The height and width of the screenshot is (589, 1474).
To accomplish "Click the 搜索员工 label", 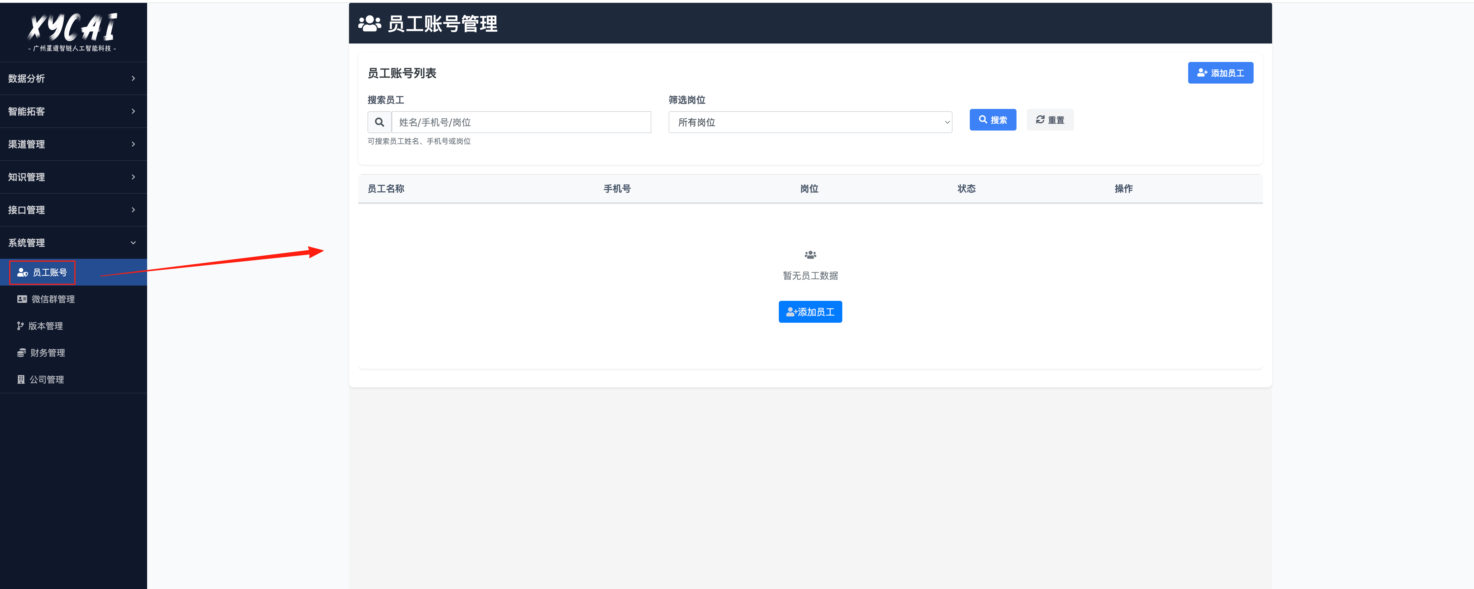I will coord(386,100).
